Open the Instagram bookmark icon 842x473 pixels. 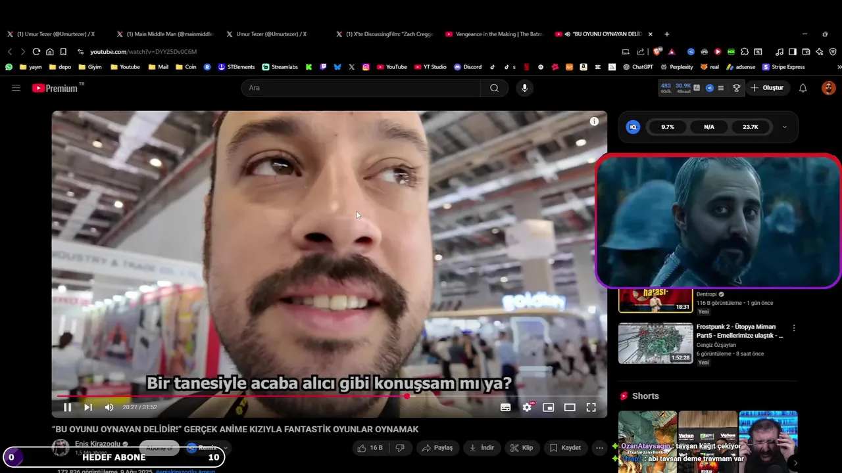366,67
